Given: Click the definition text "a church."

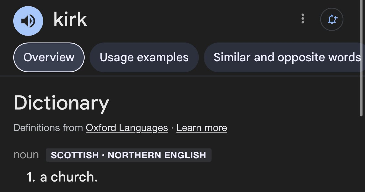Looking at the screenshot, I should click(69, 177).
